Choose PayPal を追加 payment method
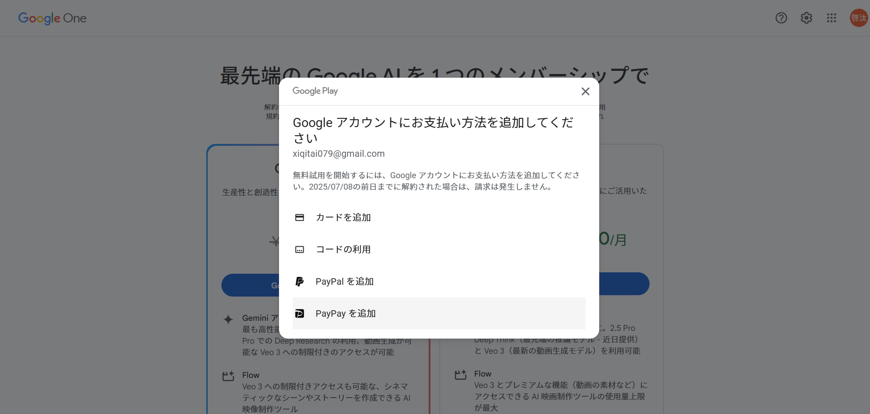 pos(439,281)
